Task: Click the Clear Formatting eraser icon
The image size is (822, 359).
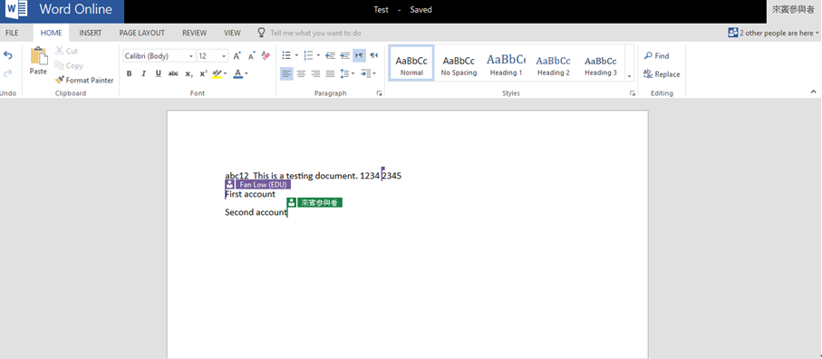Action: pos(266,55)
